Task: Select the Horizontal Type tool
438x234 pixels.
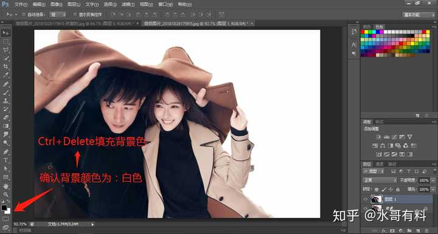Action: [6, 160]
